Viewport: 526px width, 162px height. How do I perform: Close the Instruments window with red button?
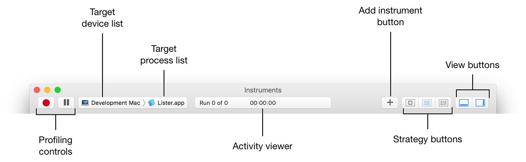37,90
